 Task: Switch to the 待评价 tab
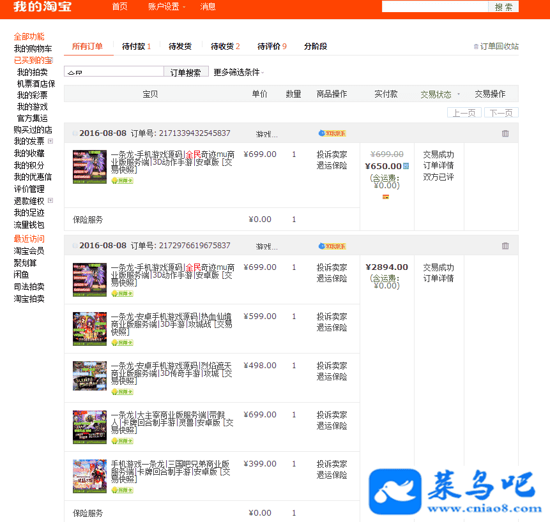[271, 47]
